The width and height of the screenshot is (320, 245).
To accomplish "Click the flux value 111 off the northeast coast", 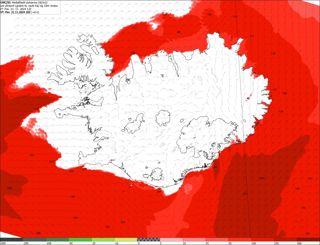I will pos(252,36).
